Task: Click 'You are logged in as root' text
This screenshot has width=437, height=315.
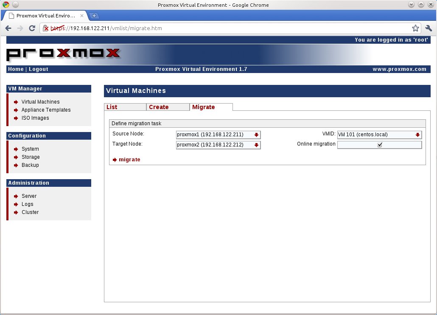Action: (391, 40)
